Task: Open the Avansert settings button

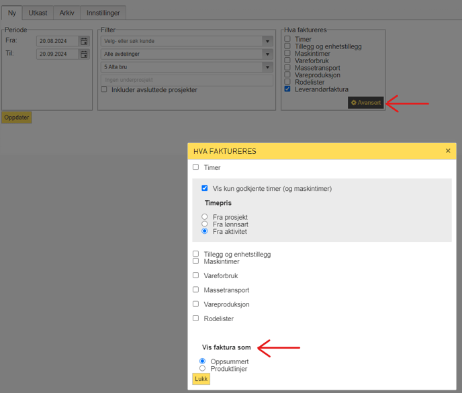Action: click(x=366, y=103)
